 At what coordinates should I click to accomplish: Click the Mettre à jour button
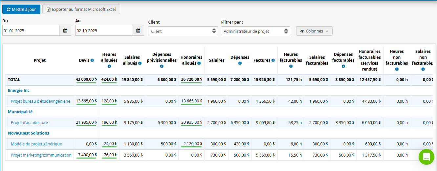click(21, 10)
